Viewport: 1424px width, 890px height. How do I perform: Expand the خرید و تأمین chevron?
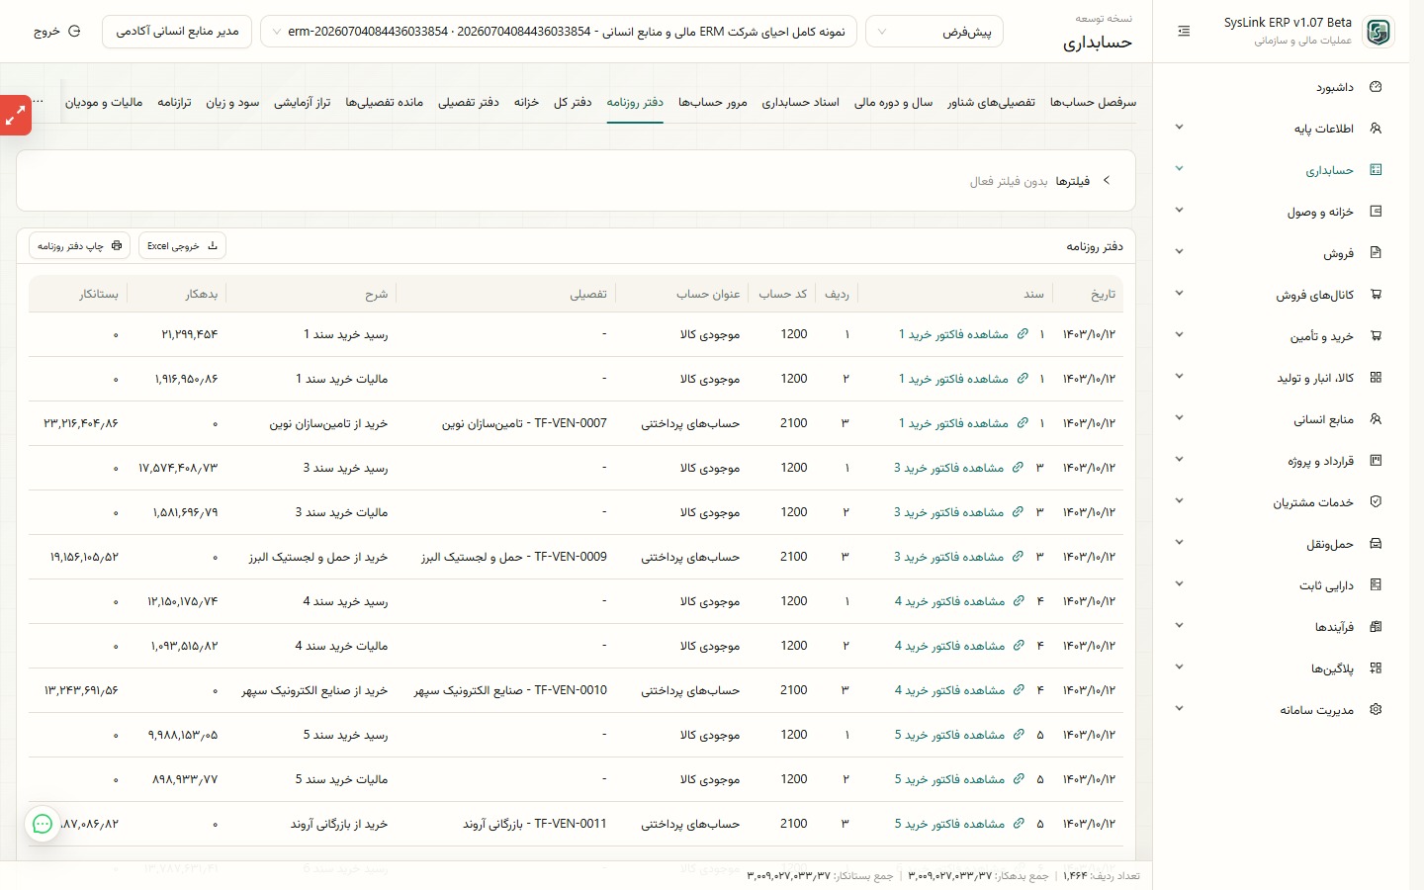(1179, 335)
